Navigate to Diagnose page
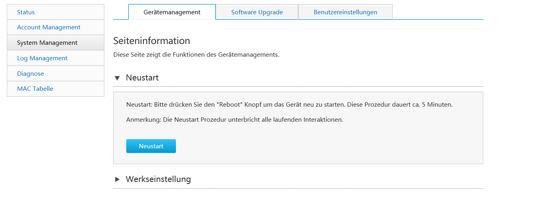The image size is (552, 201). [30, 74]
